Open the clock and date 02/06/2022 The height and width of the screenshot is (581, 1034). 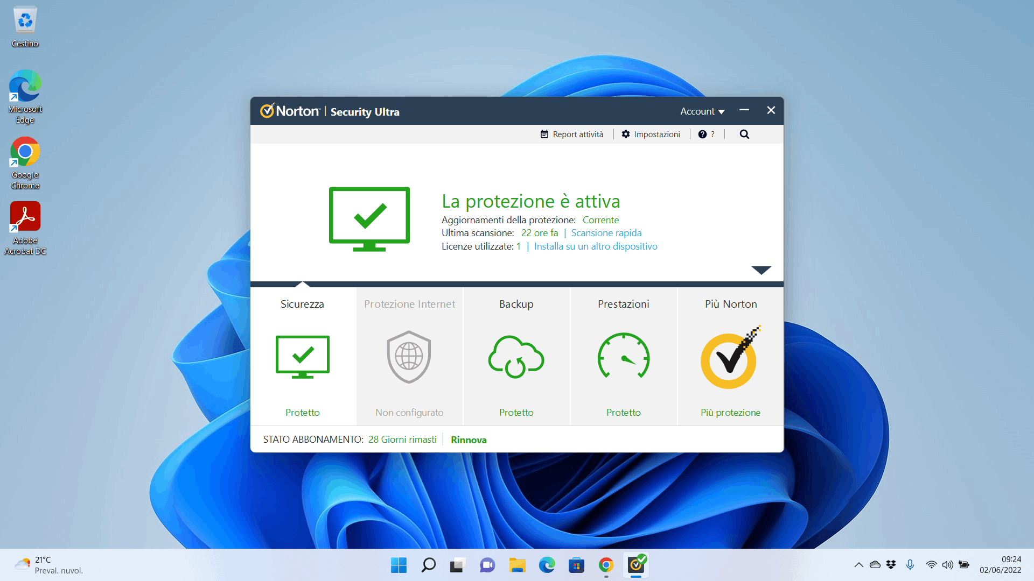point(1001,565)
